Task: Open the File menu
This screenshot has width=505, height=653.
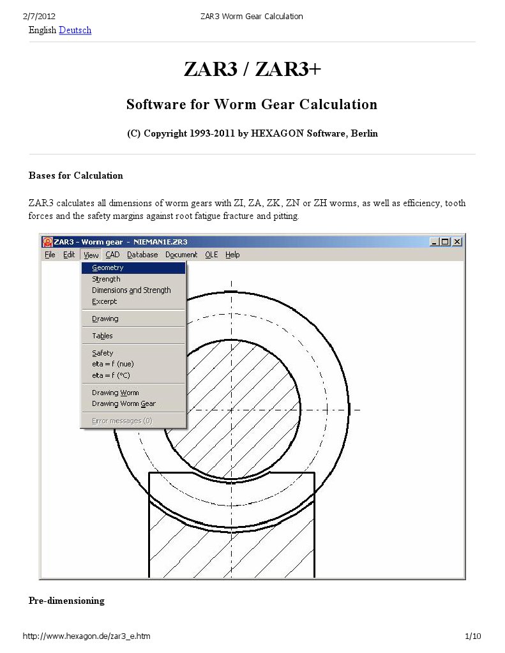Action: pyautogui.click(x=50, y=255)
